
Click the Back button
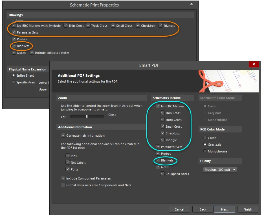[203, 209]
